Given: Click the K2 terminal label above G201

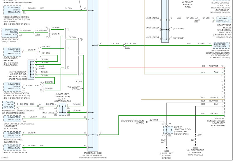Looking at the screenshot, I should coord(163,135).
